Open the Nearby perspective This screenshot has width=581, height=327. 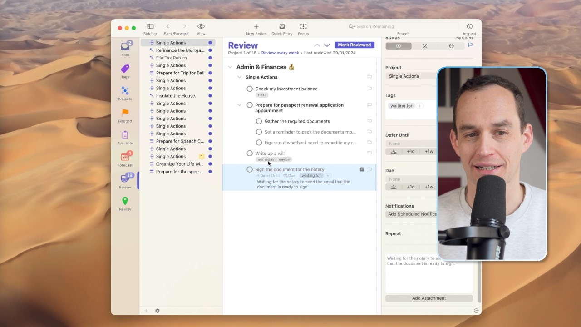pos(125,203)
